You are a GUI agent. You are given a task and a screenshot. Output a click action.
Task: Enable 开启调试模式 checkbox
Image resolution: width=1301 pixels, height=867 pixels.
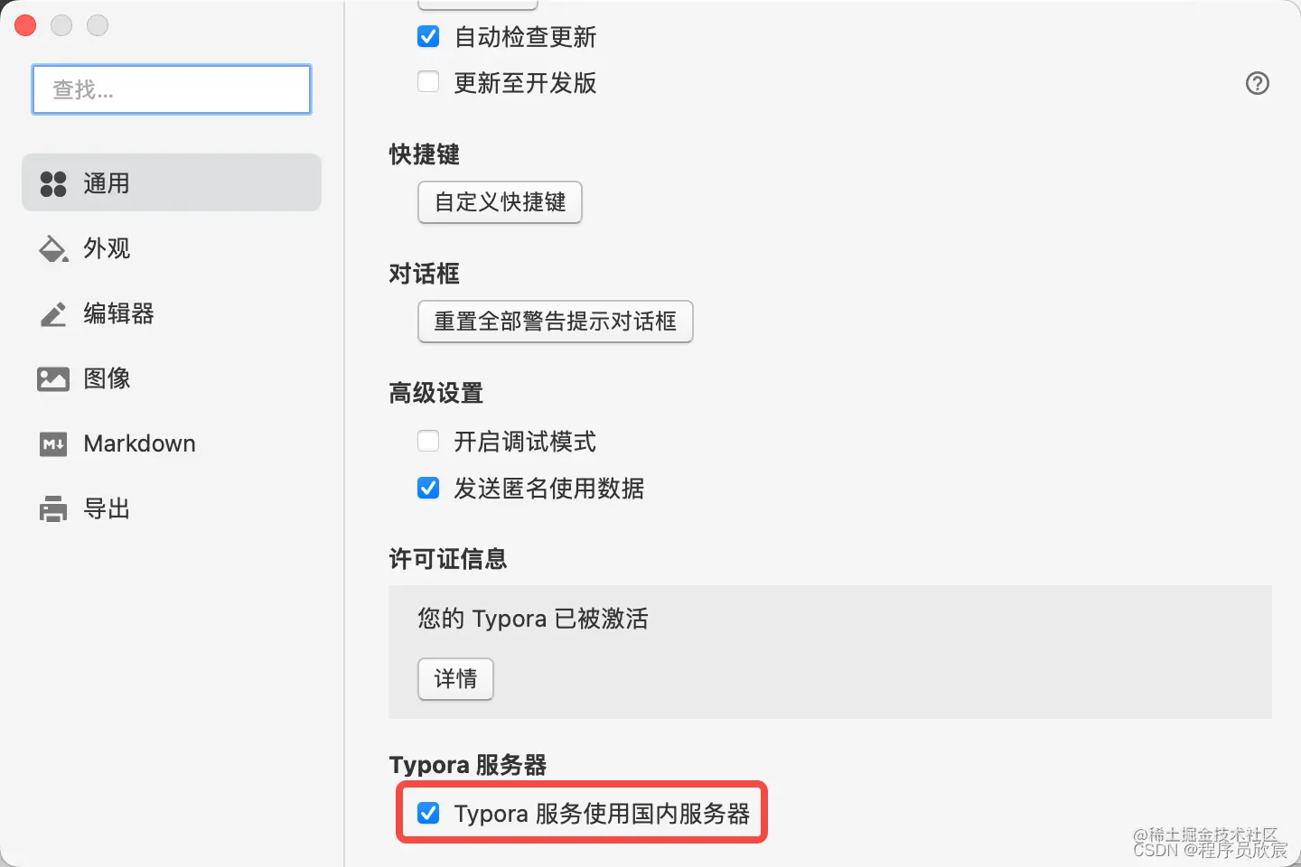pos(428,441)
